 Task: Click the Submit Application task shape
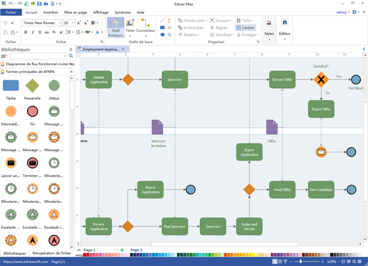pyautogui.click(x=99, y=79)
